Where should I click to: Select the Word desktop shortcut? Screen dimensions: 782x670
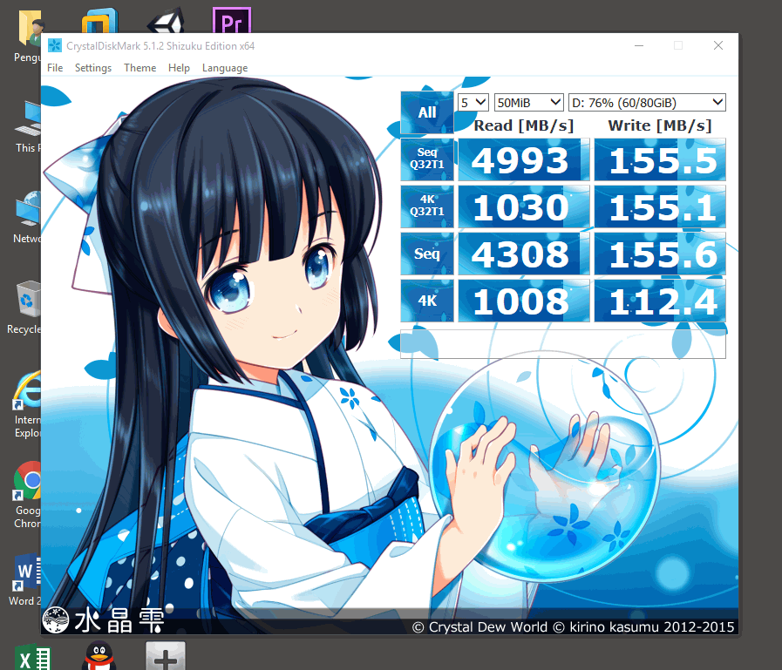click(x=27, y=572)
